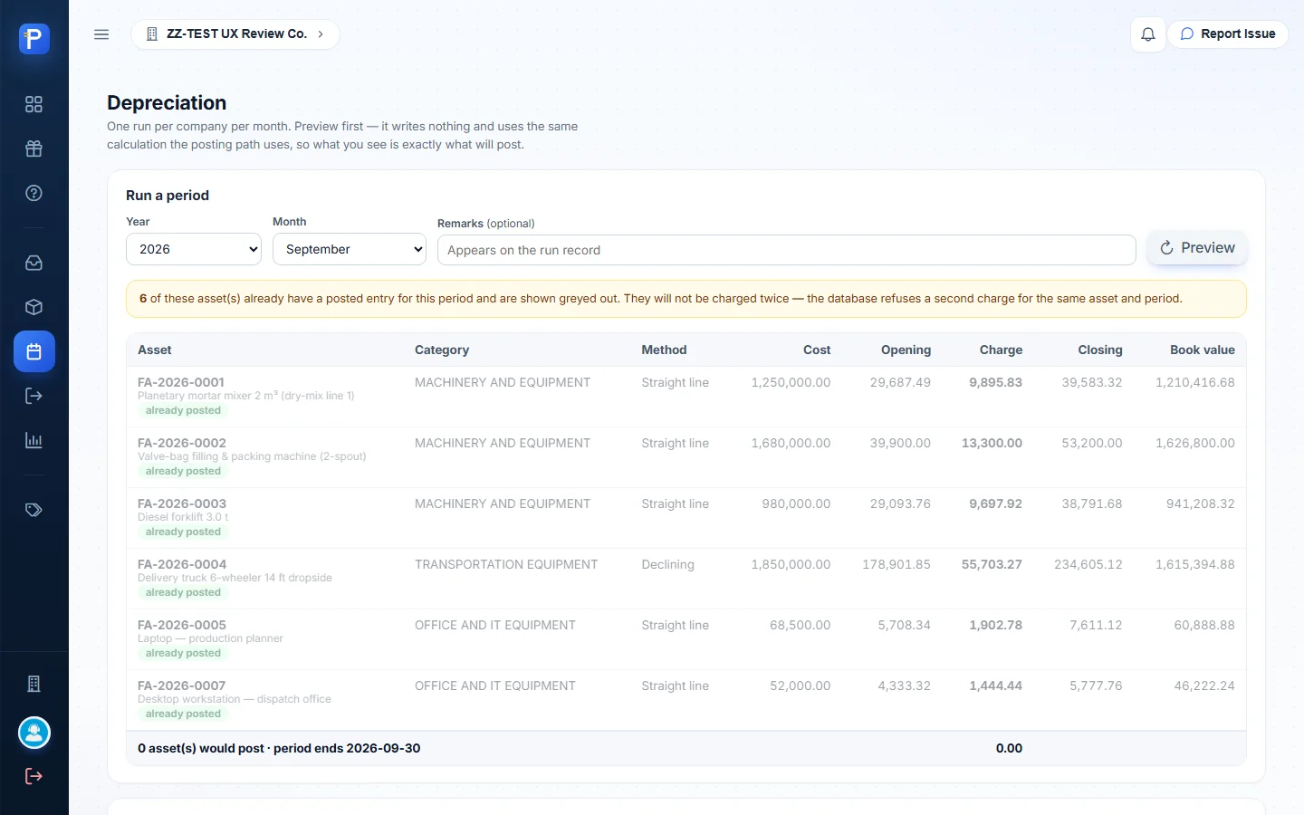Click cost value 1,250,000.00

click(791, 382)
